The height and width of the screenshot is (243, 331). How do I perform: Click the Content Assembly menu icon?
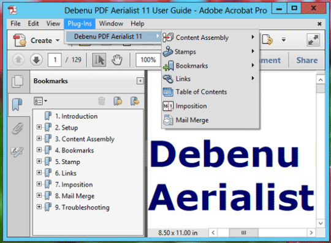click(168, 37)
